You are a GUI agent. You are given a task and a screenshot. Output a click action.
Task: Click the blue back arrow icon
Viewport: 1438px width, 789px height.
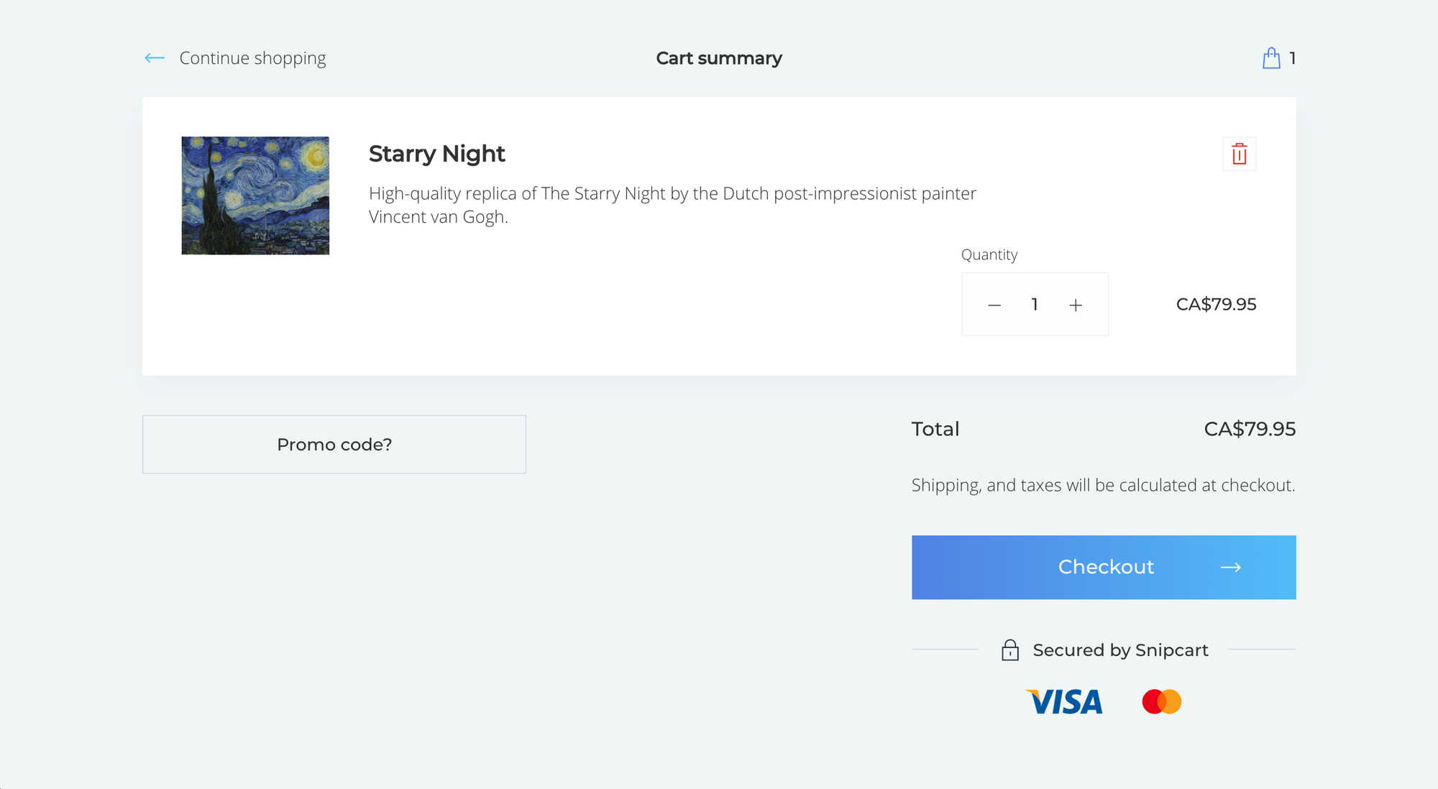click(x=153, y=58)
